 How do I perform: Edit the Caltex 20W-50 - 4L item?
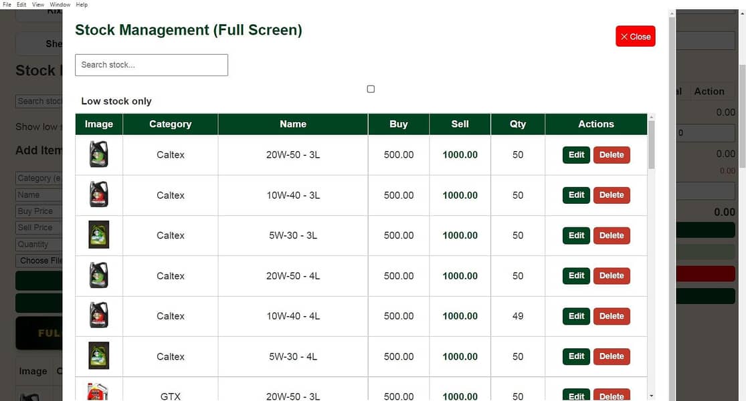click(x=576, y=275)
